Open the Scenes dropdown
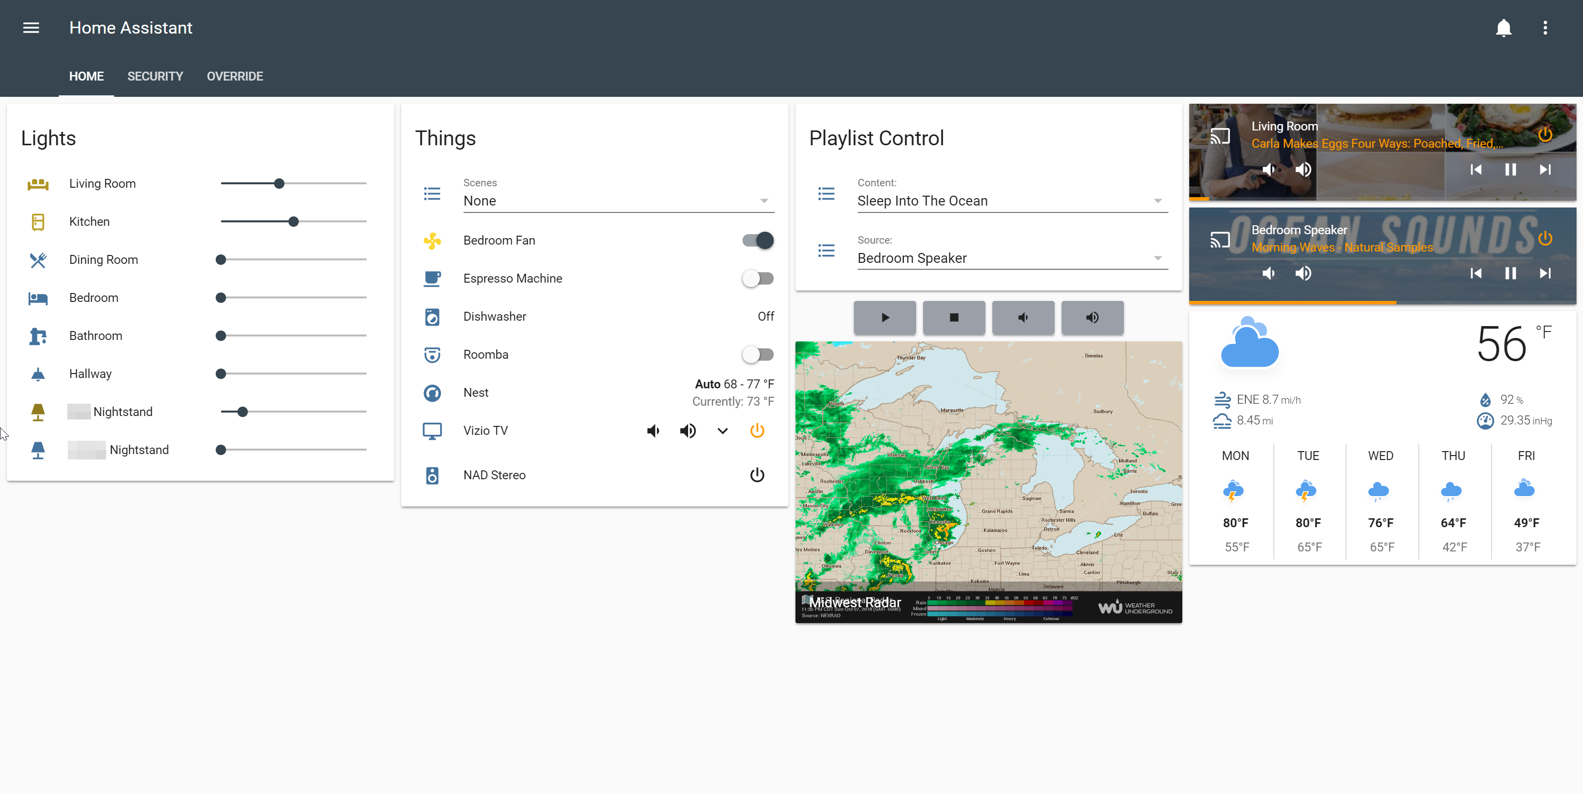The image size is (1583, 794). [618, 201]
